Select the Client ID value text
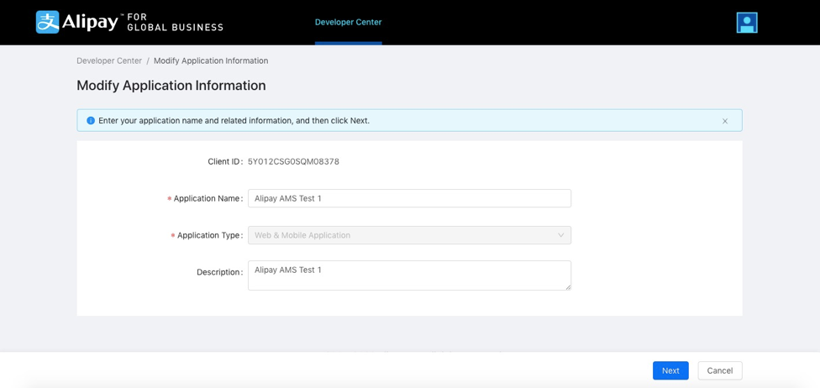The width and height of the screenshot is (820, 388). coord(293,161)
